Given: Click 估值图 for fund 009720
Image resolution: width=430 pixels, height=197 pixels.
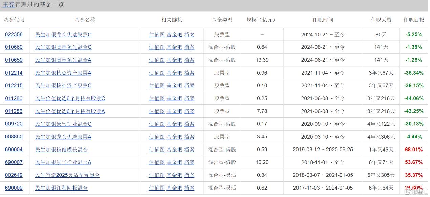Looking at the screenshot, I should tap(157, 124).
